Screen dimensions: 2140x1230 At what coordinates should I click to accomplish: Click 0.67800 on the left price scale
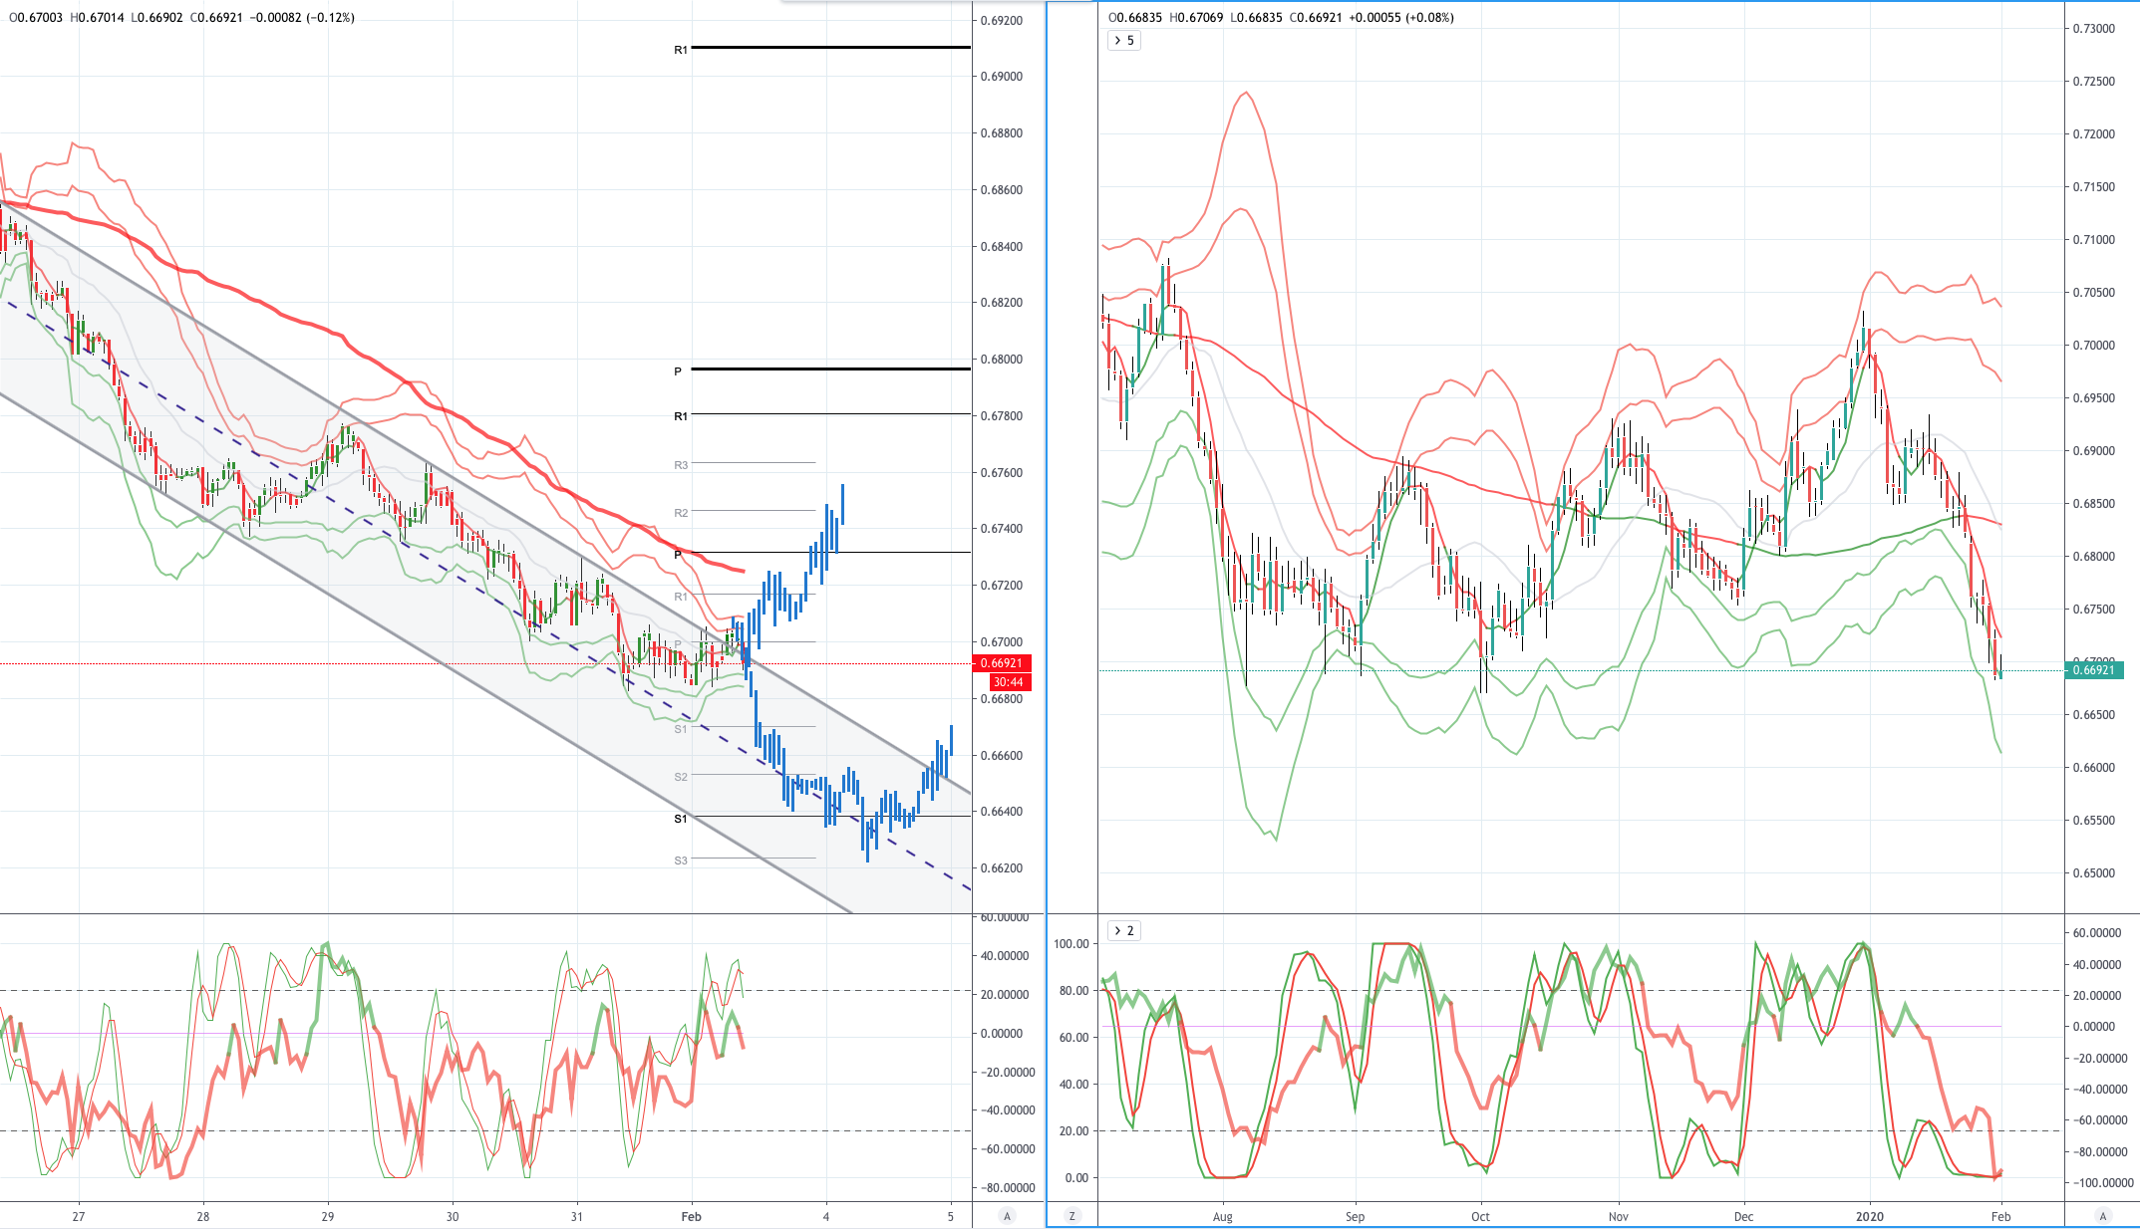1002,416
